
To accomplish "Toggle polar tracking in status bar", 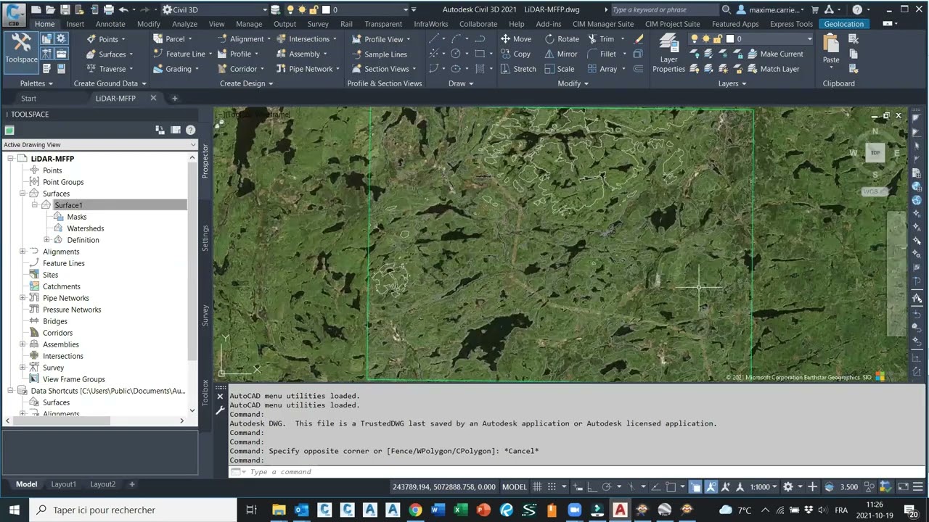I will (x=608, y=486).
